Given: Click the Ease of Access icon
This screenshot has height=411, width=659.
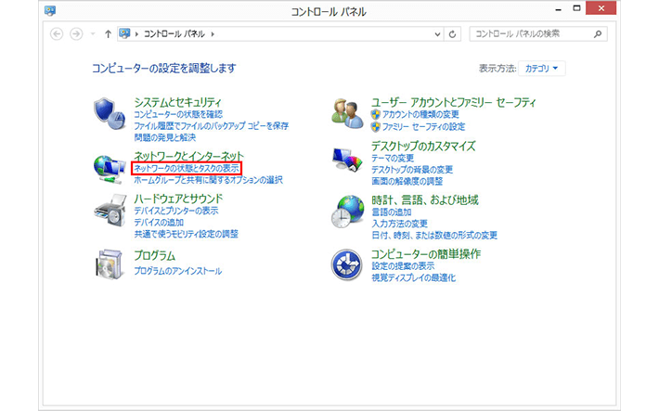Looking at the screenshot, I should 348,264.
